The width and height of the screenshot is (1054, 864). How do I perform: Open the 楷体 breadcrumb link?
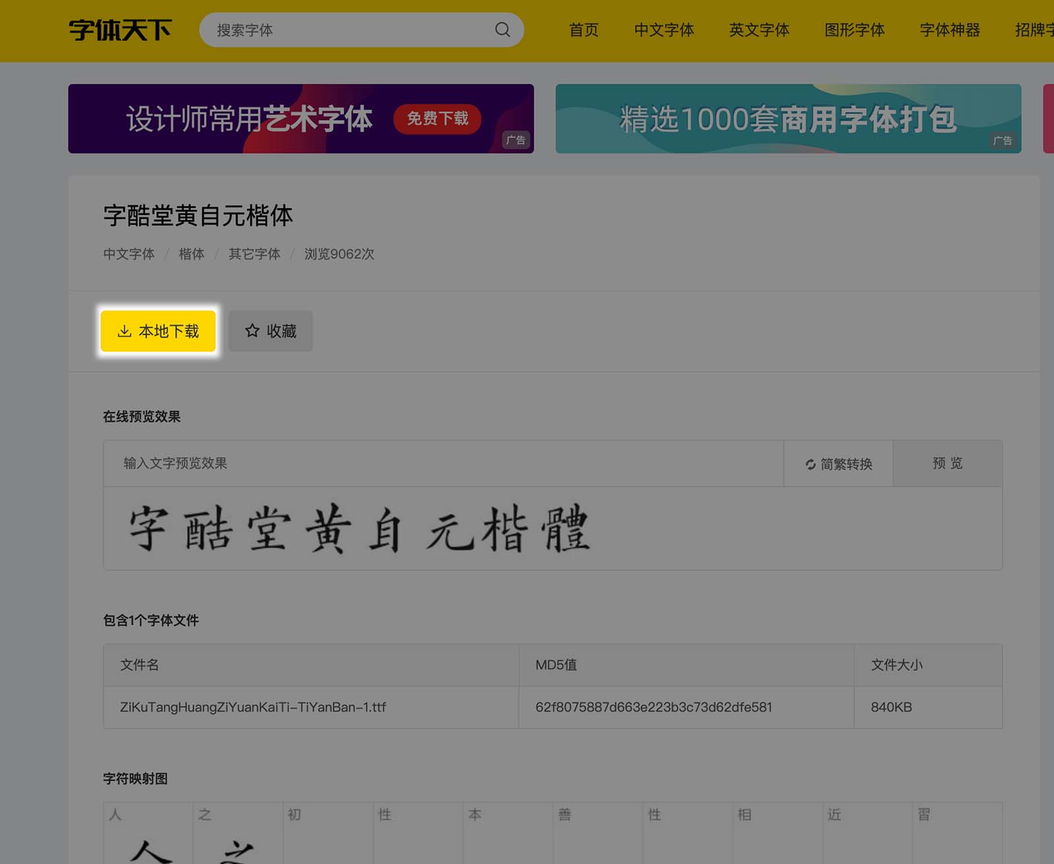pyautogui.click(x=192, y=254)
